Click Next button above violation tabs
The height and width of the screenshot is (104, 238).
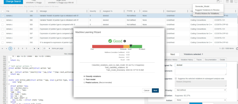click(173, 54)
